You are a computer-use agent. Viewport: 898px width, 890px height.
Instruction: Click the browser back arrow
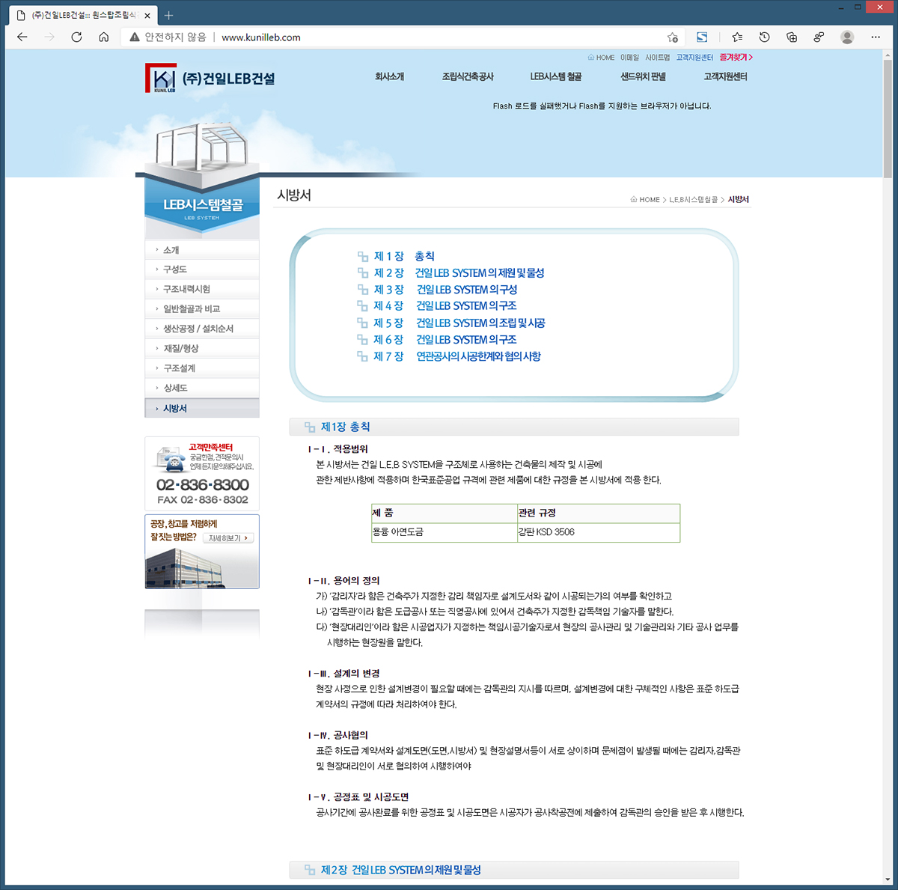click(x=22, y=37)
